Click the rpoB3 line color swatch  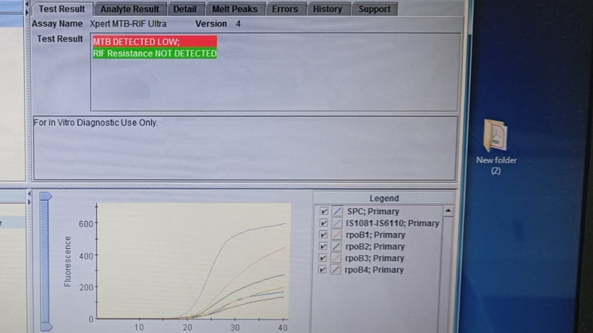pyautogui.click(x=336, y=258)
